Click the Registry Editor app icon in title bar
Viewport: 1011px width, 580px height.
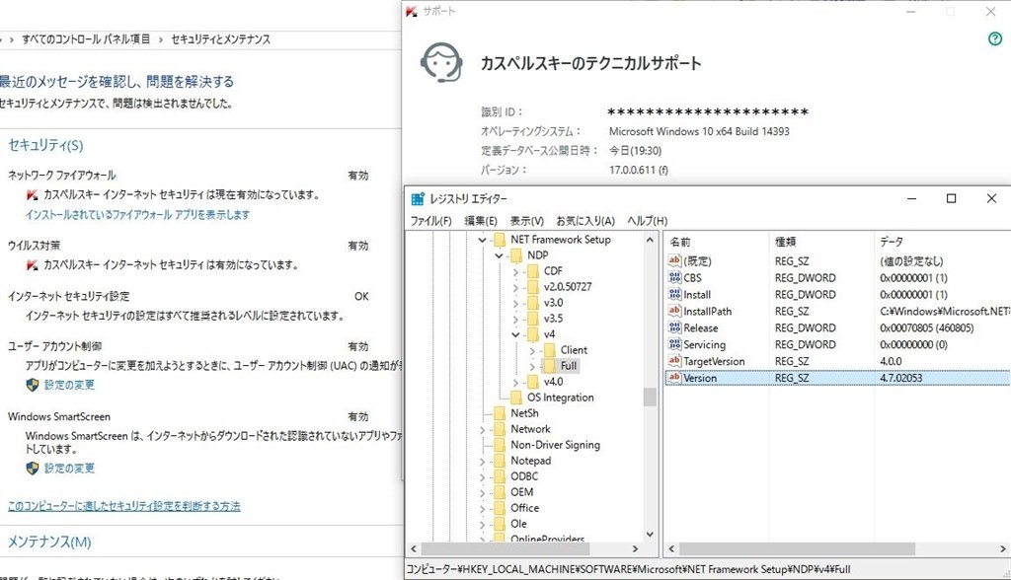click(418, 198)
